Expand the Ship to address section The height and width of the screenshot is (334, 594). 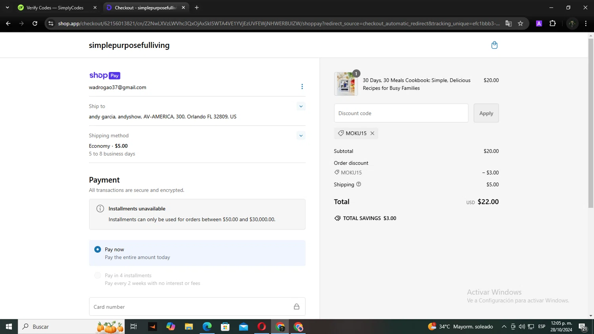(301, 106)
